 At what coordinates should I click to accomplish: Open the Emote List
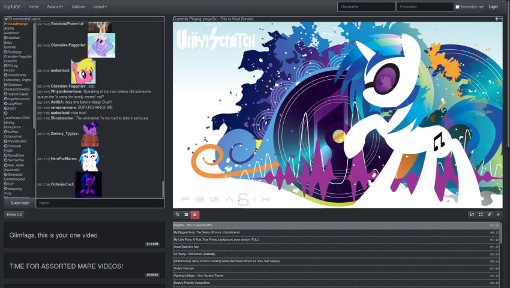click(14, 214)
